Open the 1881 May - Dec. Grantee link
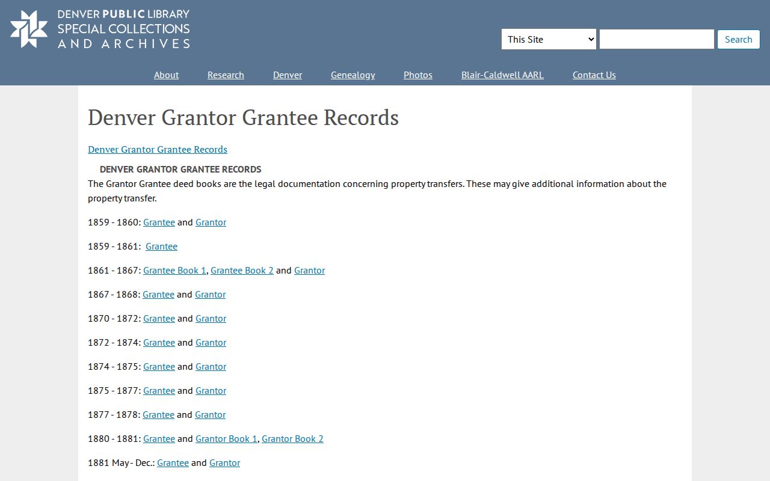The width and height of the screenshot is (770, 481). 173,462
